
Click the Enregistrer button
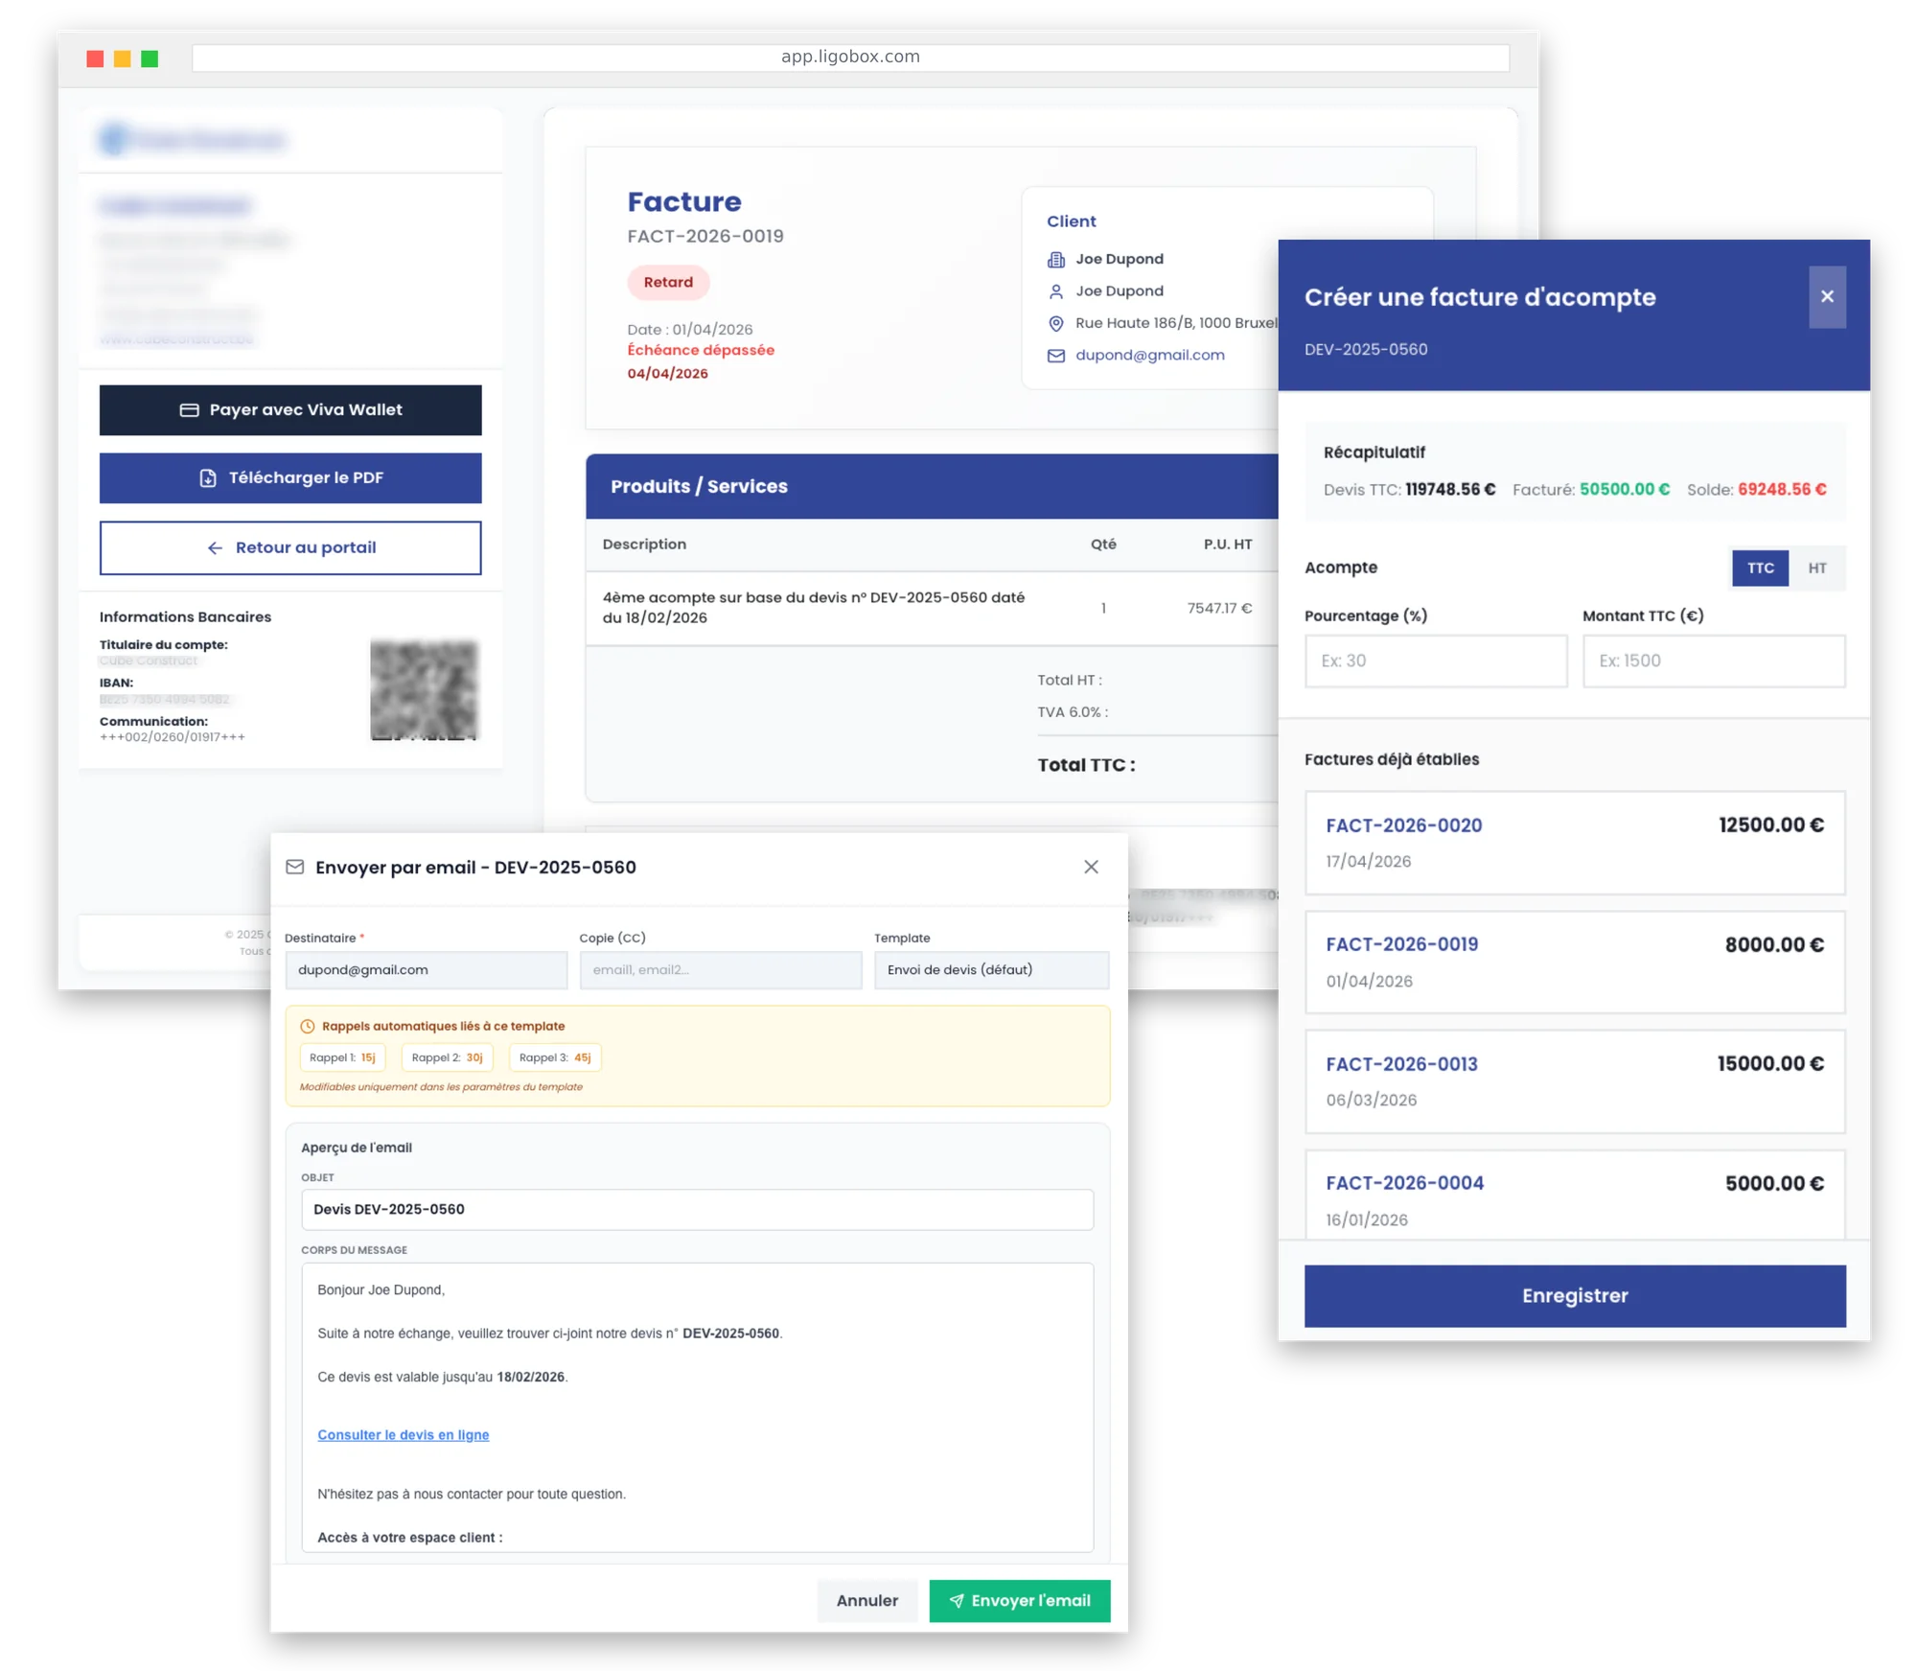coord(1575,1296)
